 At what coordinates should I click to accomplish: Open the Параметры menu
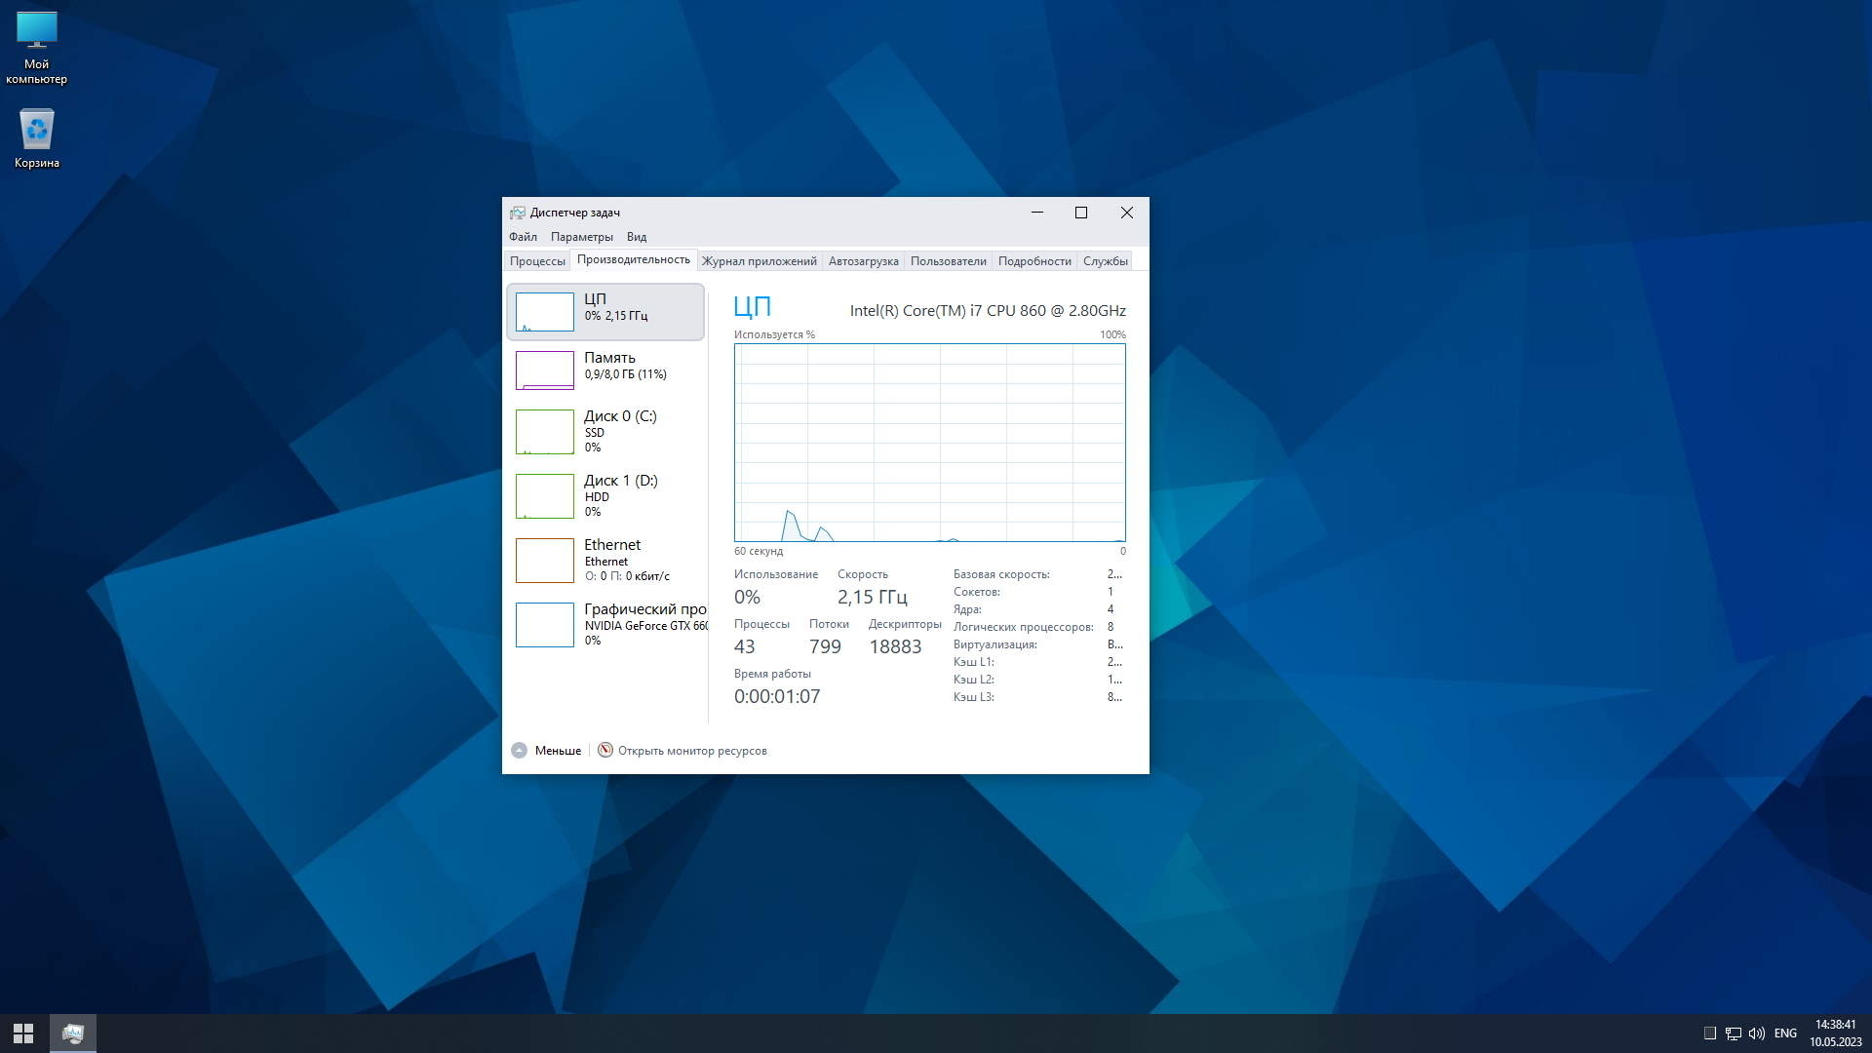click(582, 236)
